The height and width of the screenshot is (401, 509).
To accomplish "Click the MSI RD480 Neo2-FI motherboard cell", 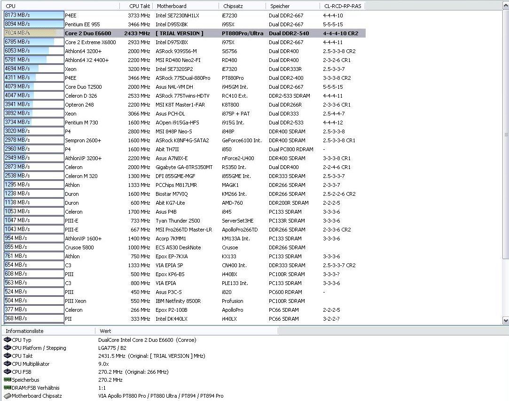I will click(x=178, y=60).
